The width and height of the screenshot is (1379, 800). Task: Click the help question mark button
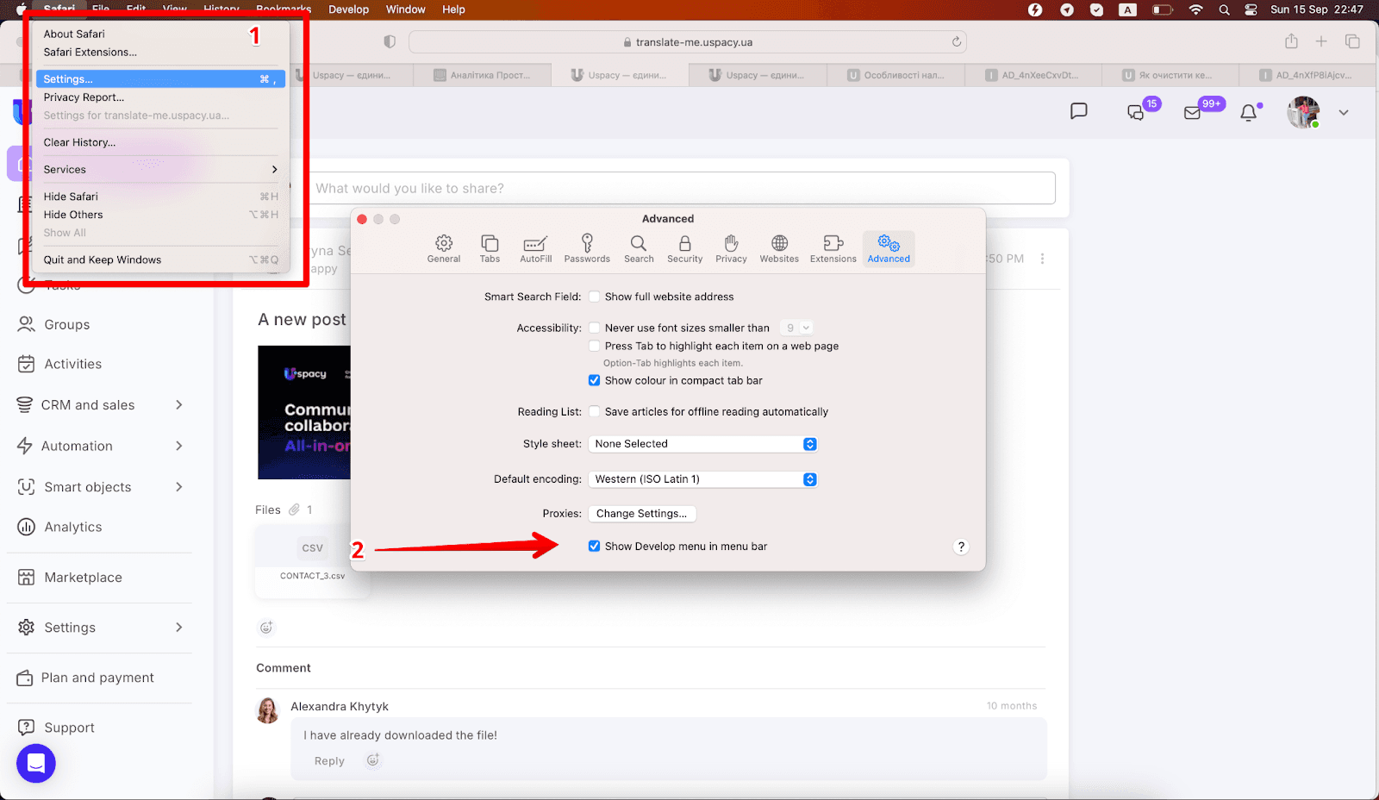pyautogui.click(x=961, y=547)
